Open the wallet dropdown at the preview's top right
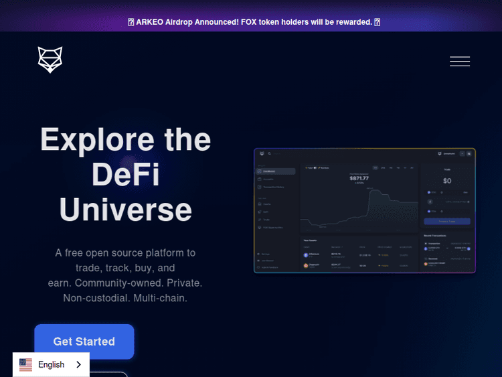This screenshot has width=502, height=377. (x=446, y=154)
